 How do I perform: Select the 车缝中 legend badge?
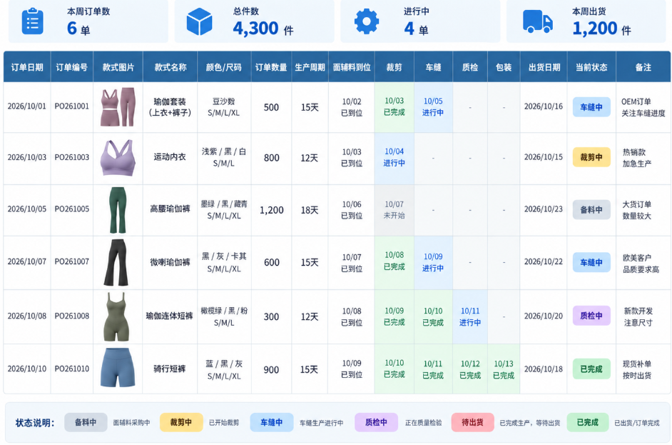[x=272, y=422]
